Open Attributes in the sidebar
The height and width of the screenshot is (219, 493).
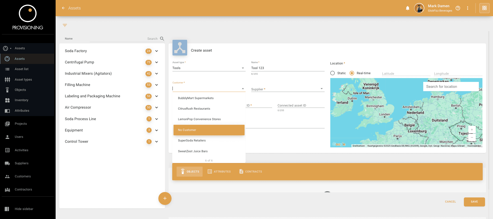[x=27, y=111]
